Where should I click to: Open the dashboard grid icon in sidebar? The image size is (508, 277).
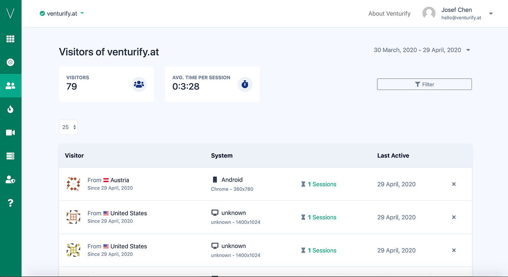(x=10, y=39)
